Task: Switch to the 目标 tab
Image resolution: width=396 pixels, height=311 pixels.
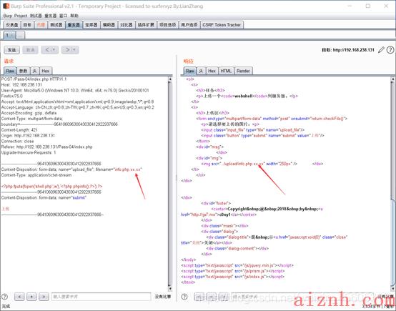Action: pyautogui.click(x=27, y=25)
